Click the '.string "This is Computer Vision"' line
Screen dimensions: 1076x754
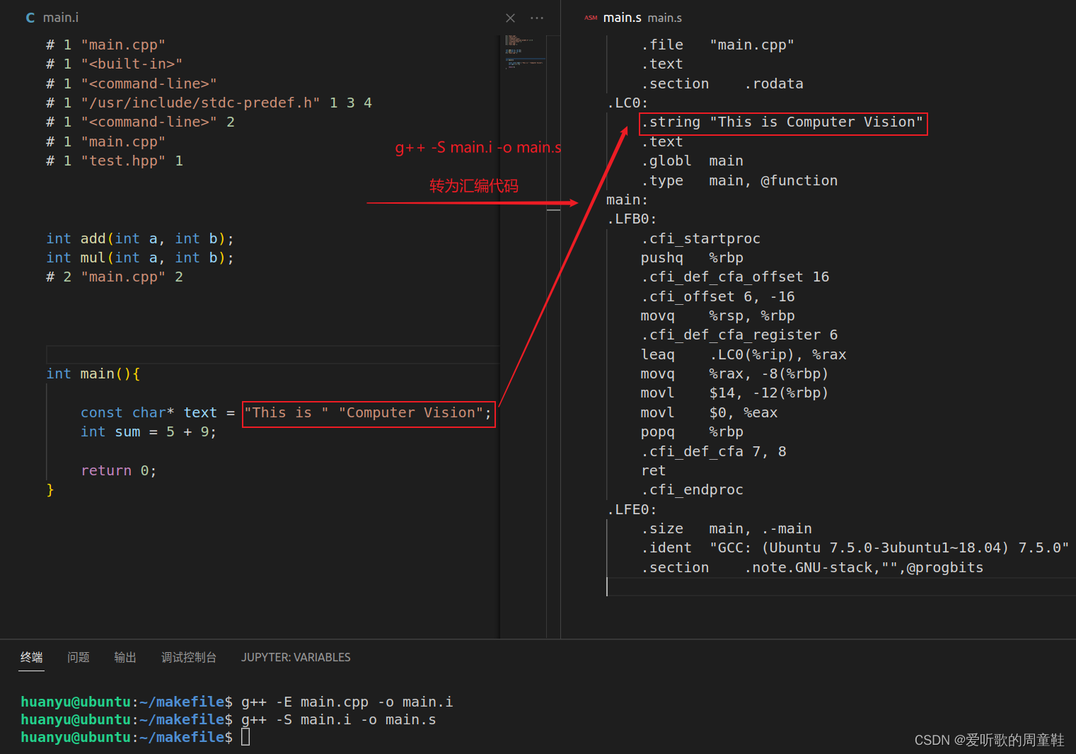coord(782,122)
